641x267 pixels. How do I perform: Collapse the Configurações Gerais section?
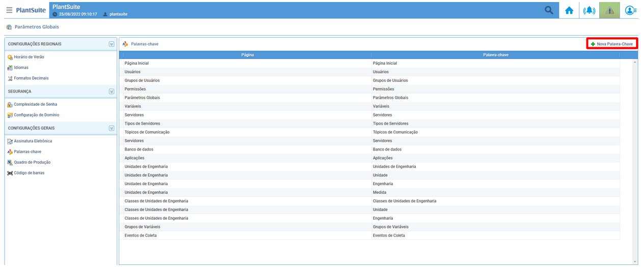coord(112,128)
